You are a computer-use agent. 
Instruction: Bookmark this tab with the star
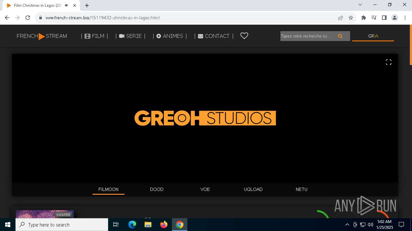tap(351, 18)
